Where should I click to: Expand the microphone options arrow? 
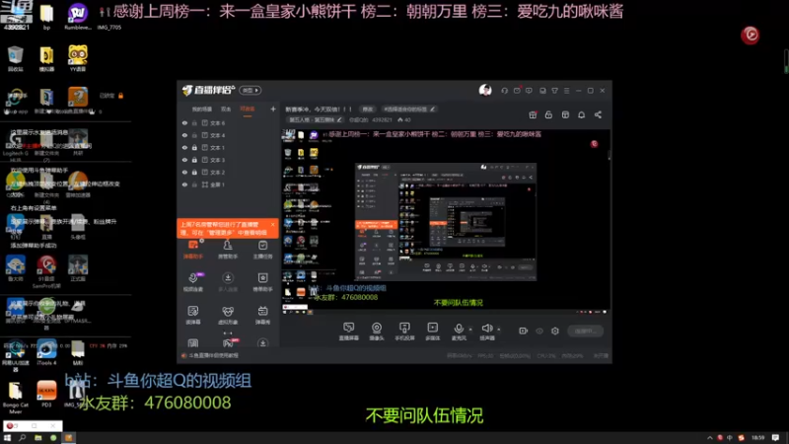coord(470,330)
